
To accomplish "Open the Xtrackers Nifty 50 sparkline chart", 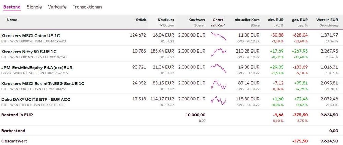I will (218, 52).
